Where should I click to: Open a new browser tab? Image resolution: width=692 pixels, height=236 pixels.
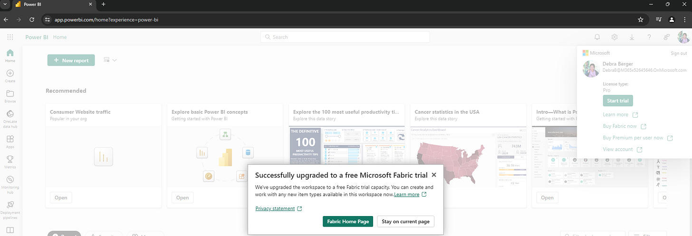pyautogui.click(x=104, y=4)
